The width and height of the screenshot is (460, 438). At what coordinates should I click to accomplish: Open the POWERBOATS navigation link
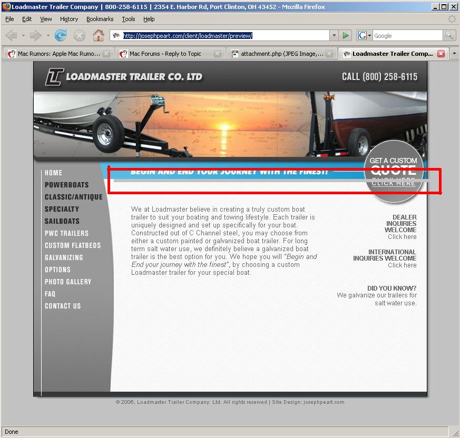66,185
